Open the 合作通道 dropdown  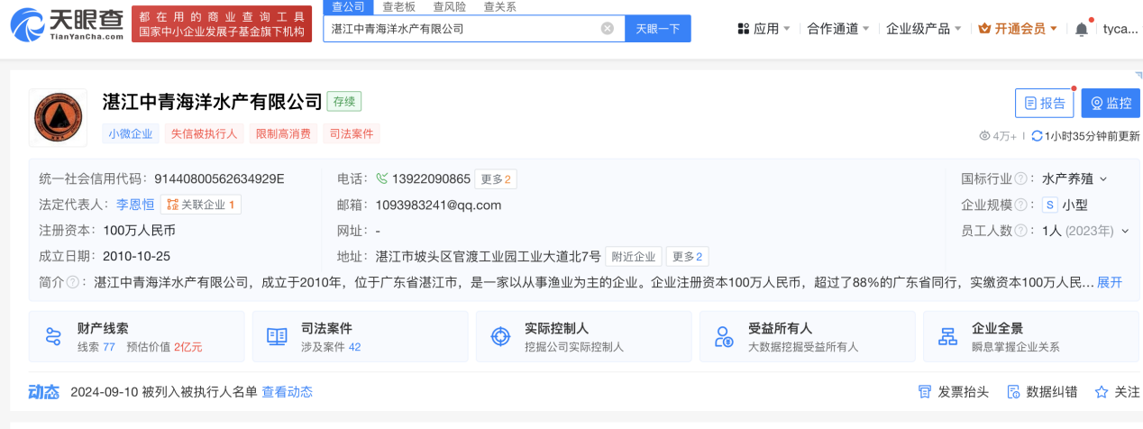tap(838, 29)
